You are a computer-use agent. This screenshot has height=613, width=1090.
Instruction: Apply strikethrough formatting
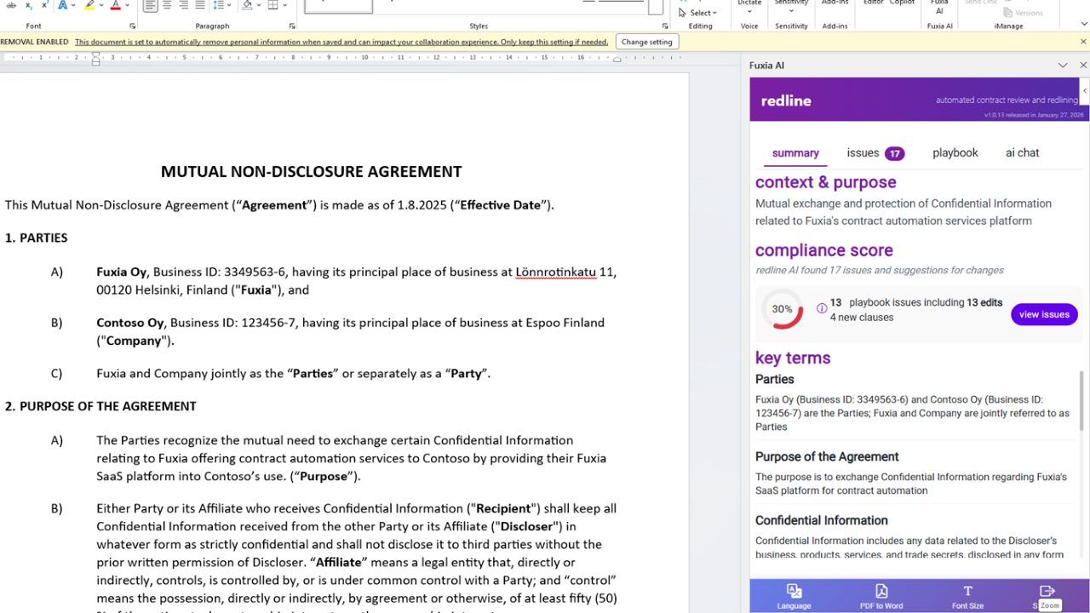coord(11,5)
